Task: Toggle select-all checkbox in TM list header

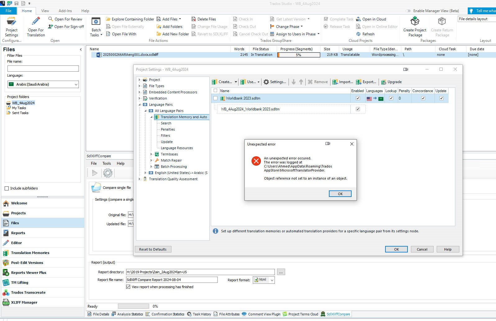Action: (215, 91)
